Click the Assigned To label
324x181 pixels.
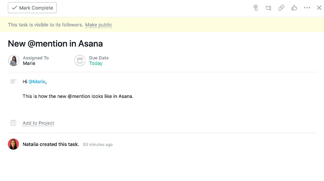coord(36,58)
